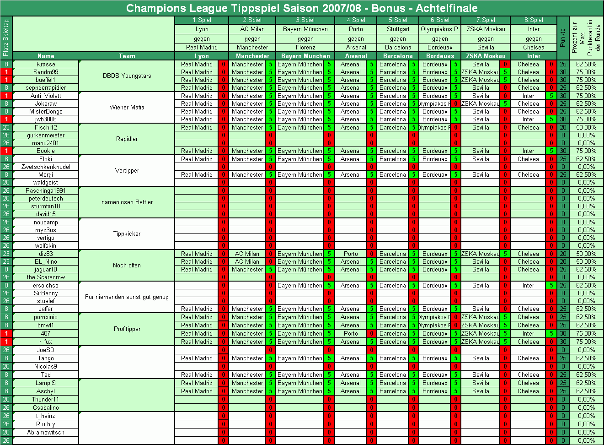This screenshot has height=445, width=604.
Task: Click the bold ZSKA Moskau result header
Action: (486, 56)
